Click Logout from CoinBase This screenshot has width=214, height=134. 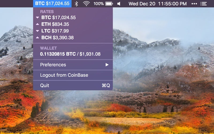(73, 75)
